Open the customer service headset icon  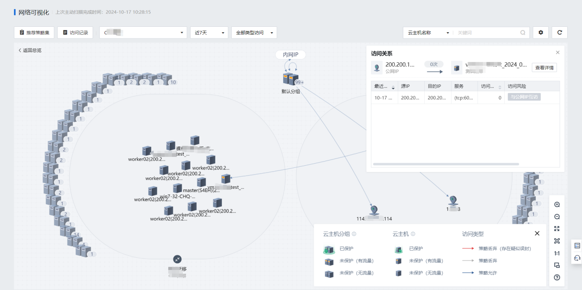pyautogui.click(x=577, y=258)
